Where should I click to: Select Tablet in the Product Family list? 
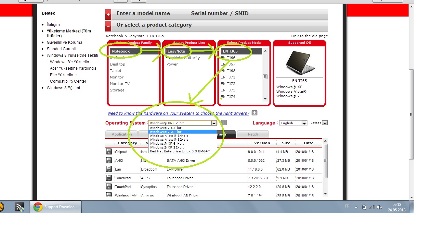click(115, 71)
